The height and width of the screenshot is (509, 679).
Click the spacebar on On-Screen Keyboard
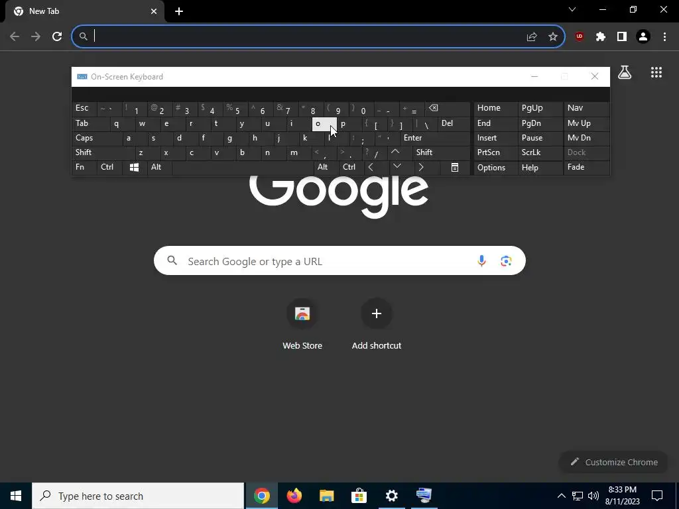(243, 168)
